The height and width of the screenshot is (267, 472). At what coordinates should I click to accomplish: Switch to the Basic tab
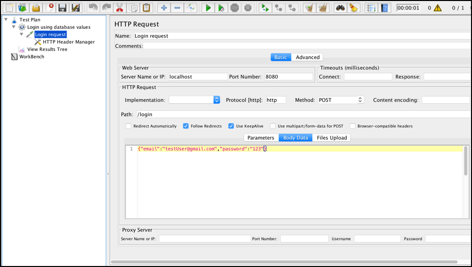(281, 57)
